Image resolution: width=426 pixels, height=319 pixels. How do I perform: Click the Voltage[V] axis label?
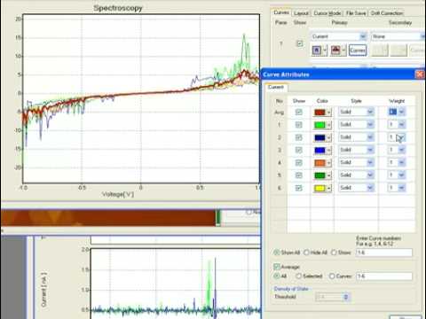pos(118,194)
